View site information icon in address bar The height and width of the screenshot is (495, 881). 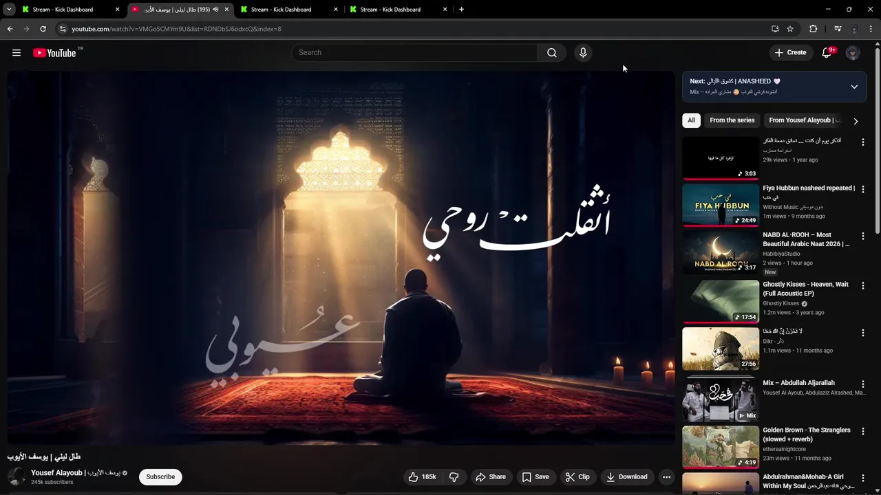coord(63,29)
